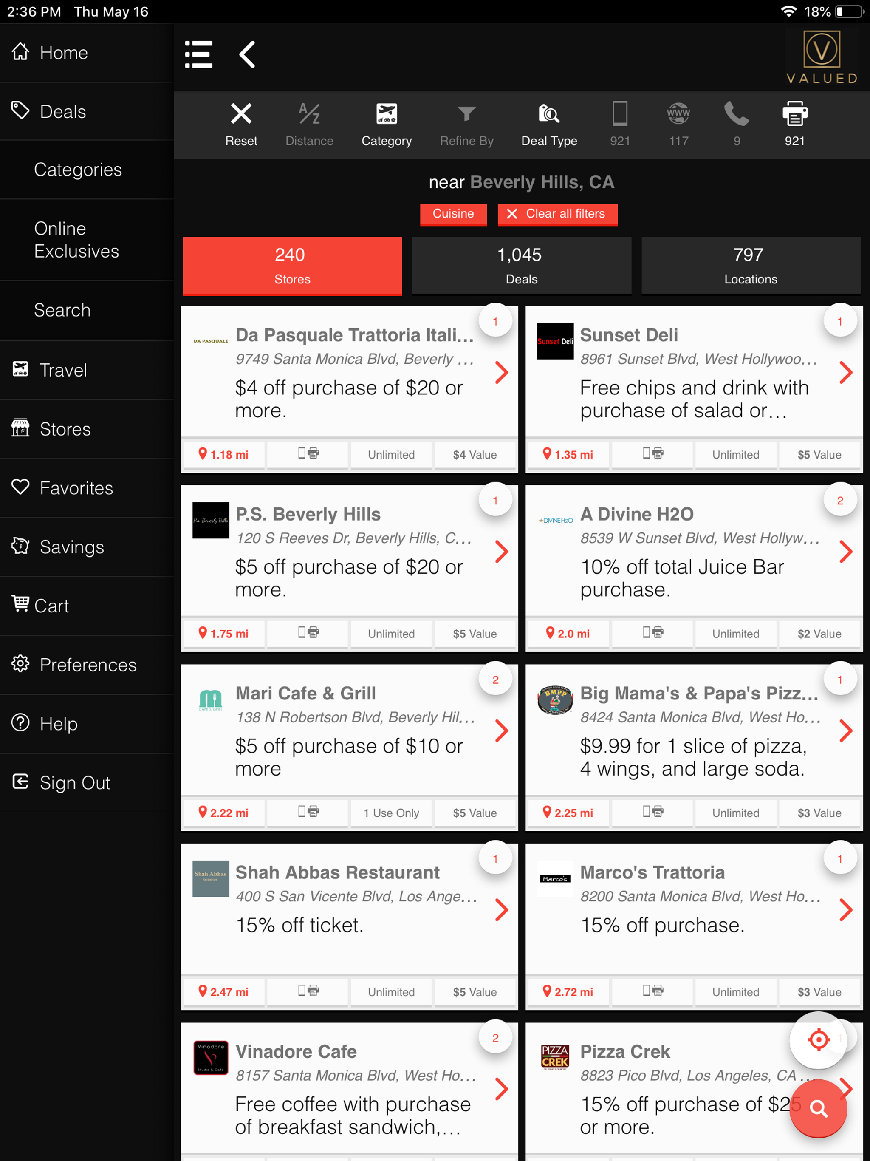
Task: Go back with the left arrow
Action: [x=247, y=54]
